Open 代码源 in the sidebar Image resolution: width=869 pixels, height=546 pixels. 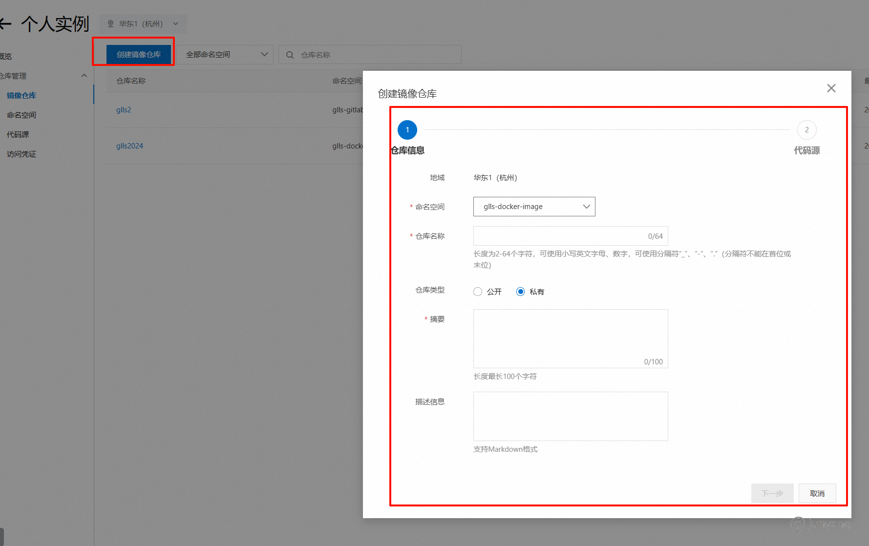(x=18, y=134)
